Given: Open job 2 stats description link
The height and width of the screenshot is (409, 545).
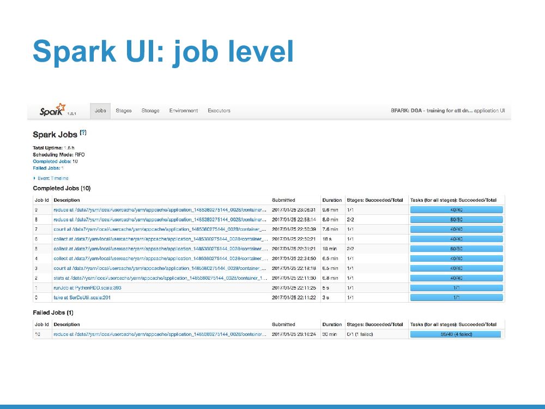Looking at the screenshot, I should 160,278.
